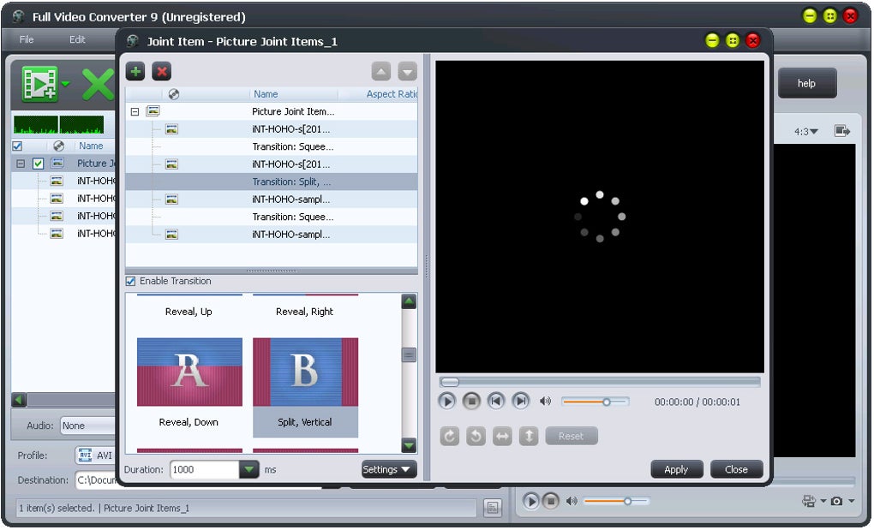This screenshot has height=530, width=874.
Task: Click the preview seek bar in Joint Item dialog
Action: 599,382
